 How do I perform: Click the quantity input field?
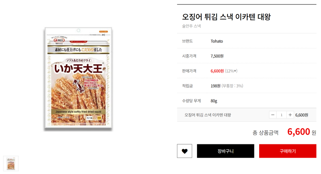[282, 115]
